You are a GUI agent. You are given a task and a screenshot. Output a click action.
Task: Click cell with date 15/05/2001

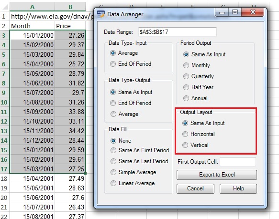tap(32, 188)
